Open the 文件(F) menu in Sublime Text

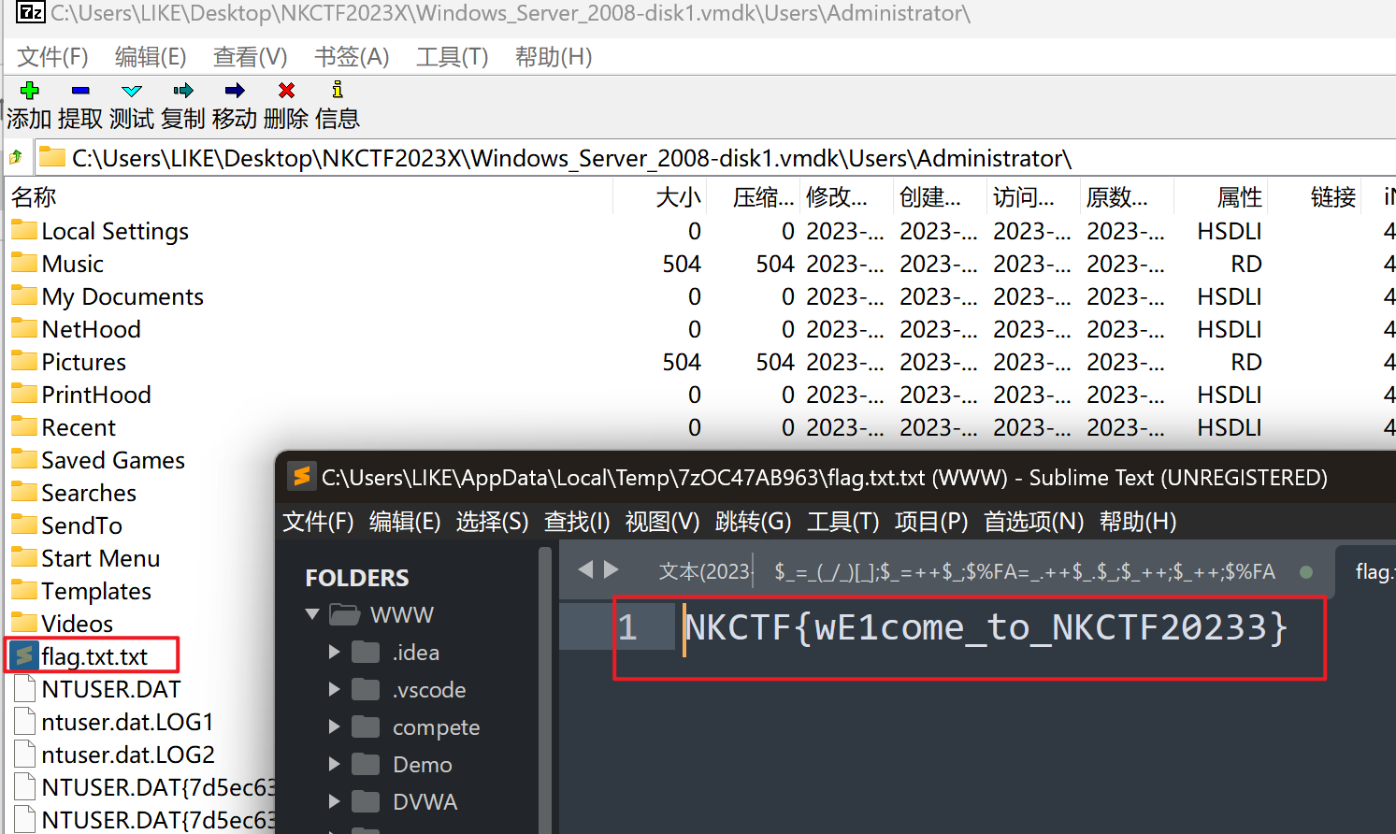[x=318, y=521]
